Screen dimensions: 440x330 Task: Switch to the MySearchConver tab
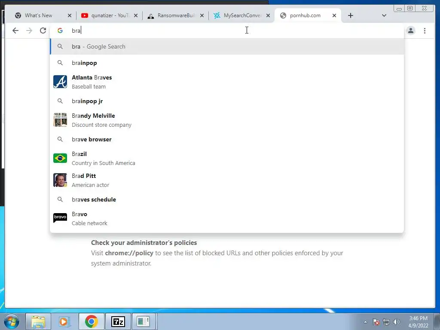click(242, 15)
